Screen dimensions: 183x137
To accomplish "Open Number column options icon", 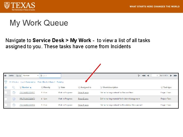I will [x=21, y=87].
